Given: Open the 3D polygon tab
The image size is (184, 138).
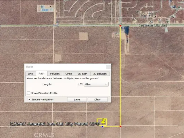Looking at the screenshot, I should coord(100,74).
